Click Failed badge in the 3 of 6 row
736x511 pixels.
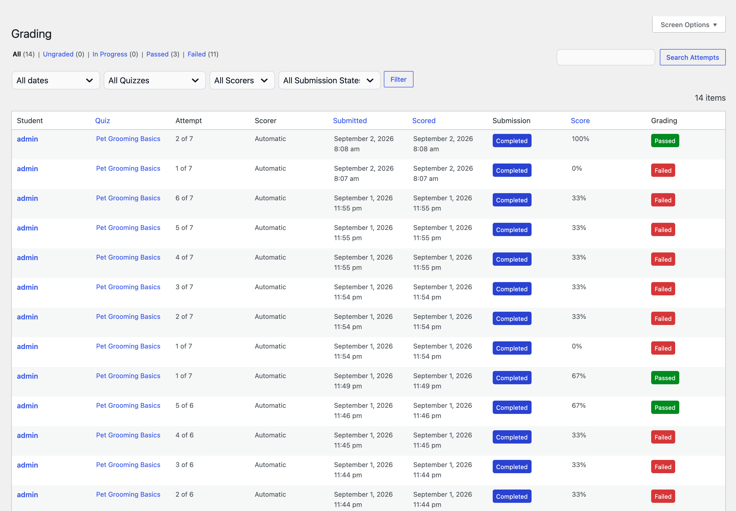pyautogui.click(x=663, y=467)
